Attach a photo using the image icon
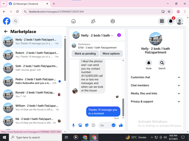 (x=80, y=125)
